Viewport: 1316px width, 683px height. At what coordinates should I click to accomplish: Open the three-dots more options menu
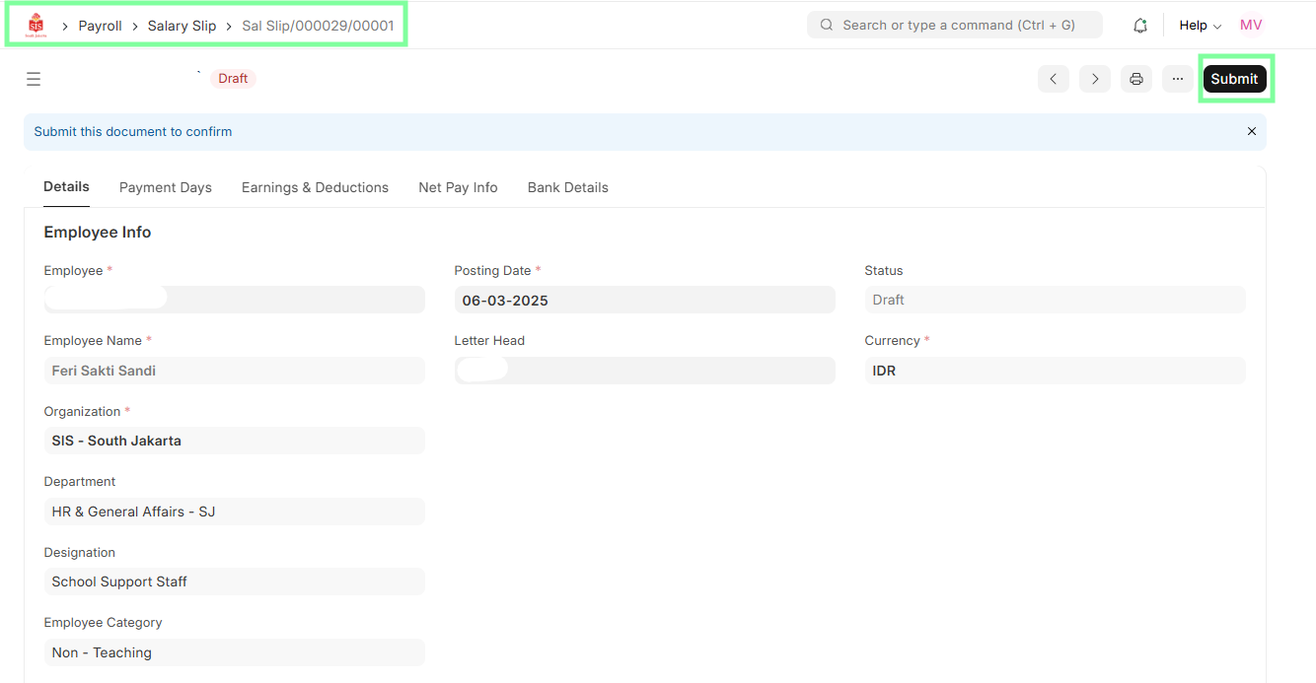[1177, 79]
